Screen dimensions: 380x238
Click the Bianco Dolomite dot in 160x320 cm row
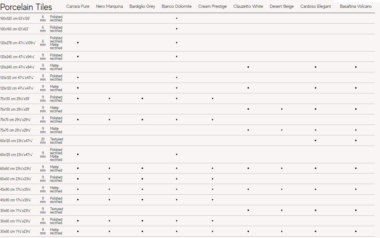[177, 18]
